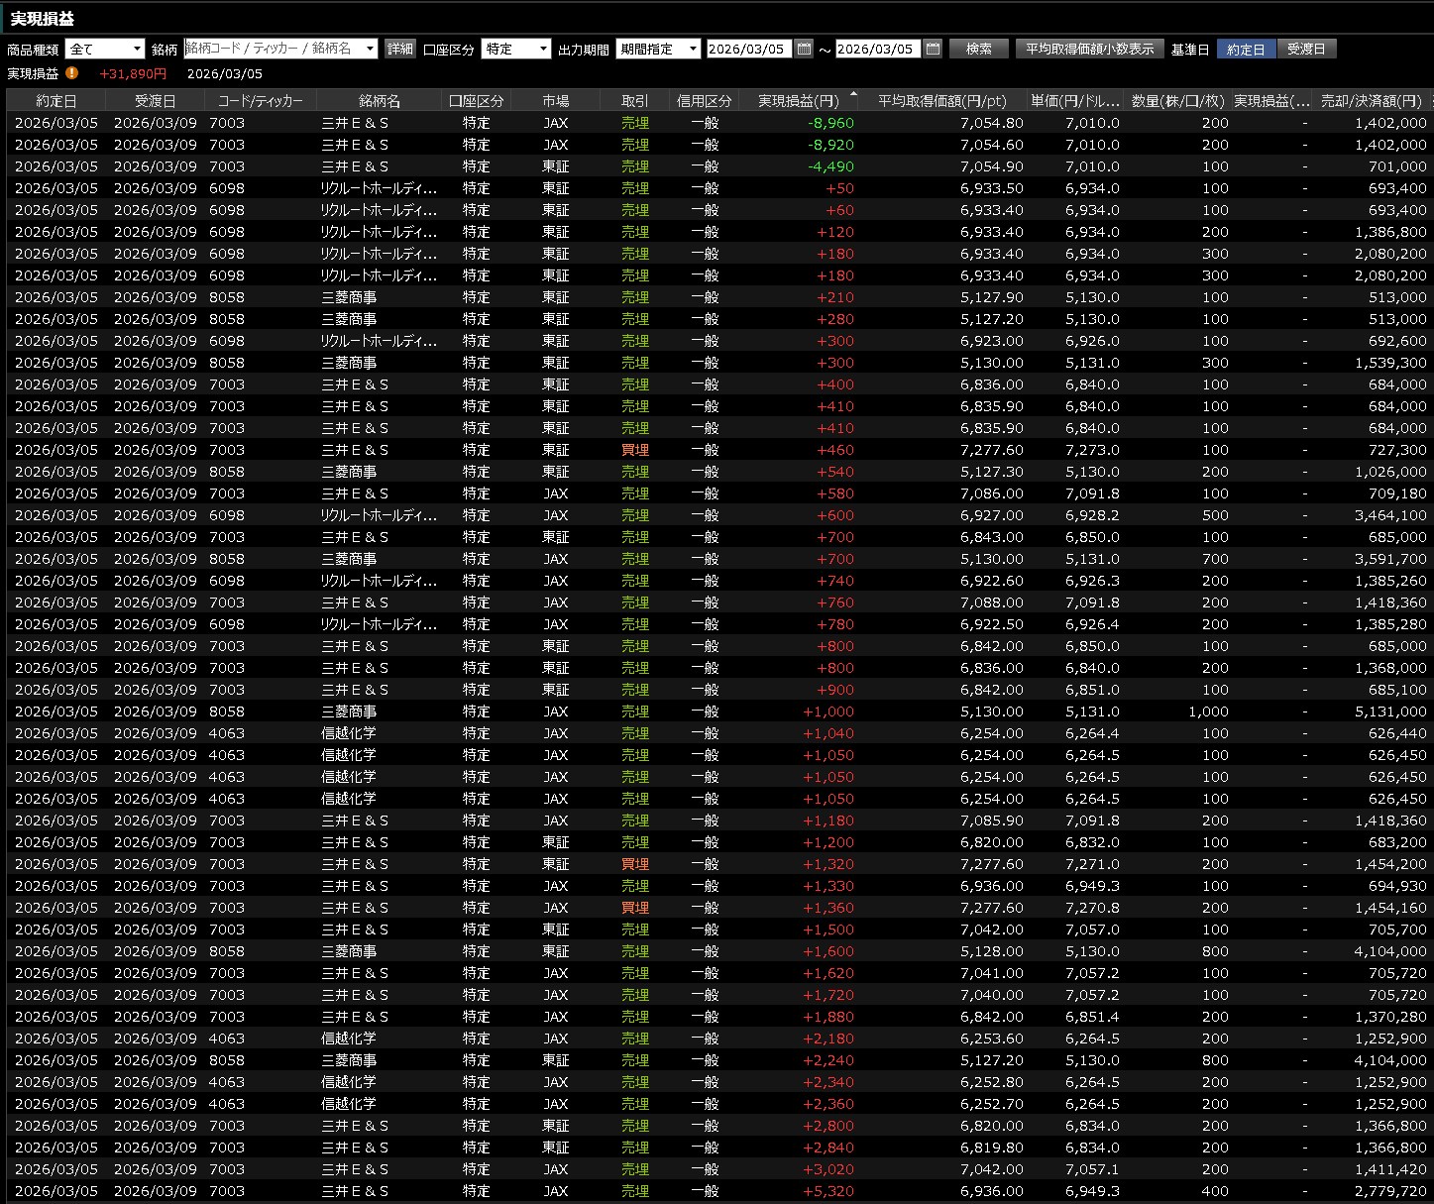Sort by the 銘柄名 column header
This screenshot has height=1204, width=1434.
[380, 101]
